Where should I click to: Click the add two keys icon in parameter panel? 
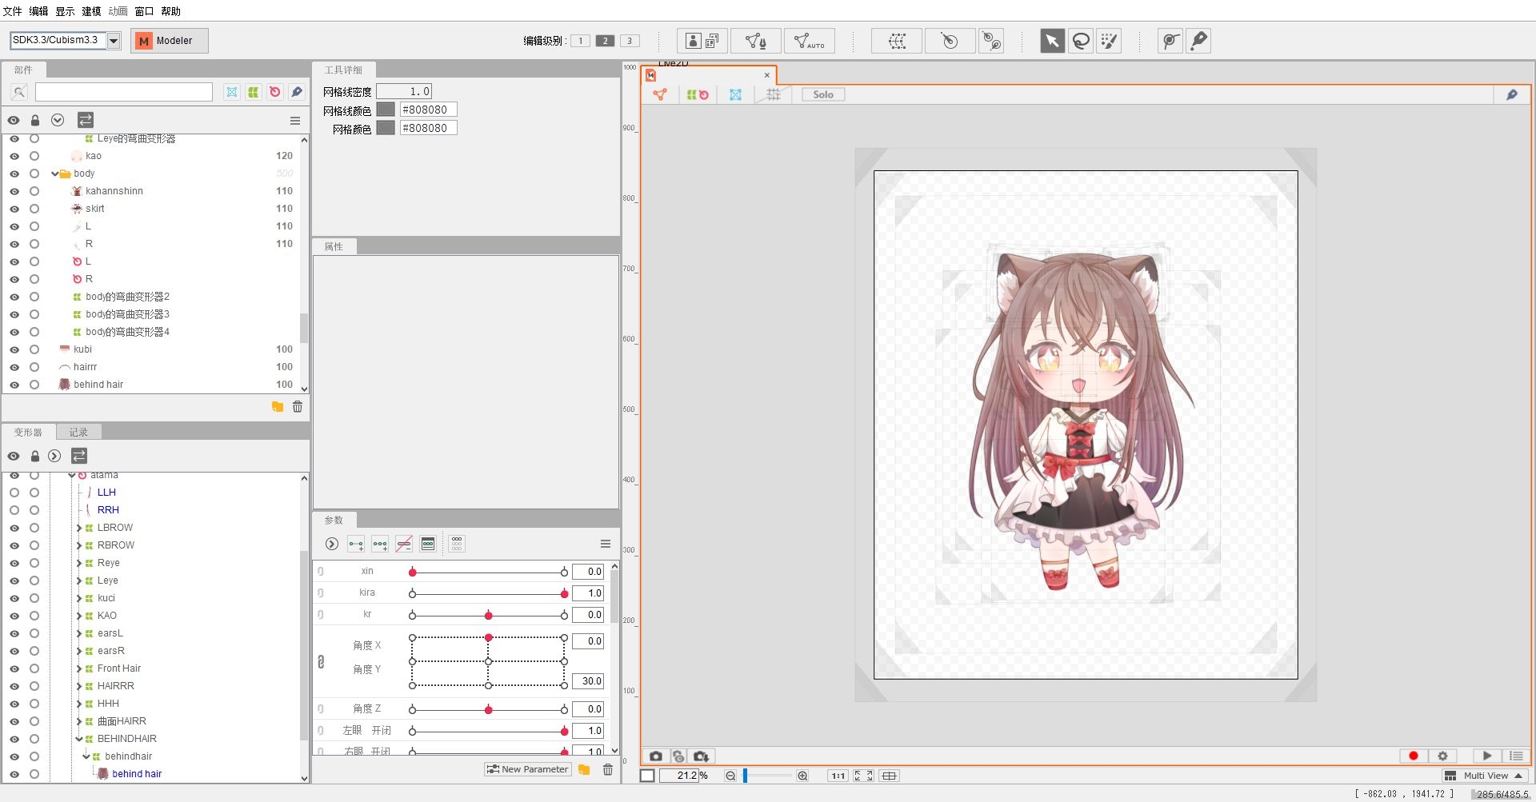coord(356,545)
